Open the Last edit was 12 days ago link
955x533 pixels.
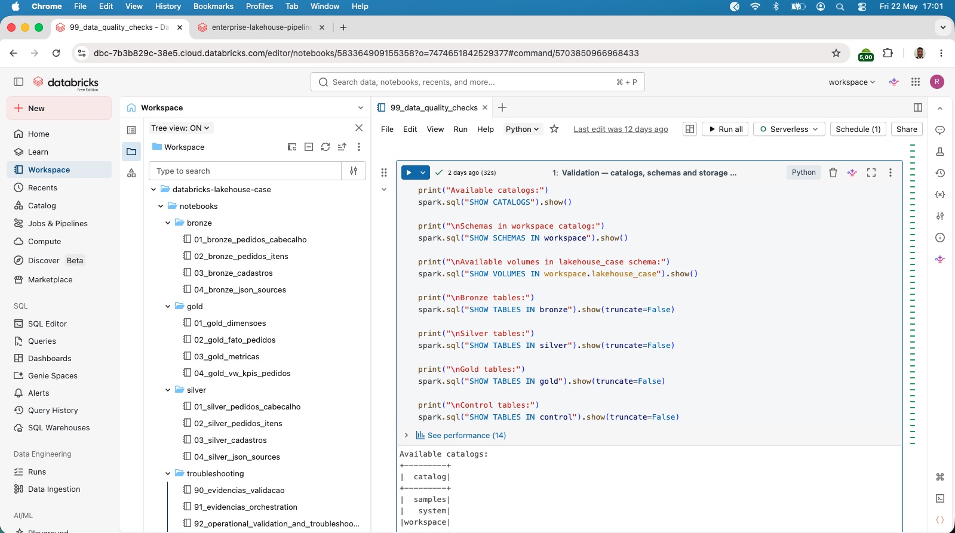coord(621,129)
